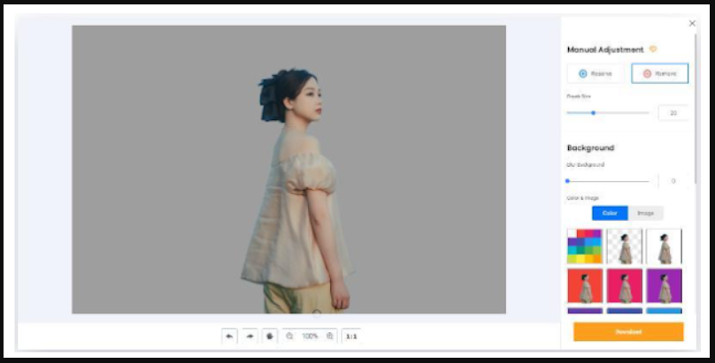Image resolution: width=715 pixels, height=363 pixels.
Task: Click the blur background slider handle
Action: click(x=567, y=181)
